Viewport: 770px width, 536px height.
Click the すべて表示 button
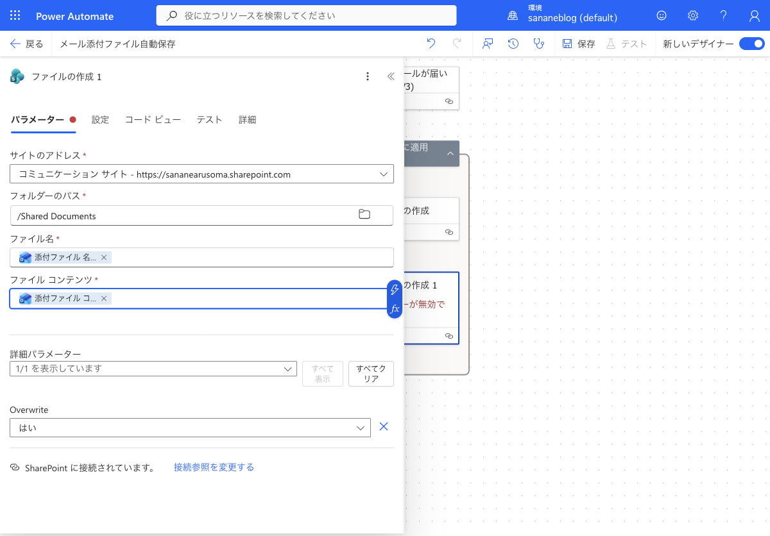[323, 374]
